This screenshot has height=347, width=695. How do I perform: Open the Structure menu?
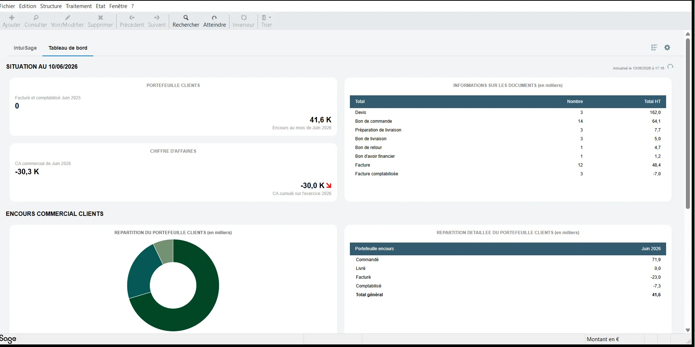click(x=51, y=6)
